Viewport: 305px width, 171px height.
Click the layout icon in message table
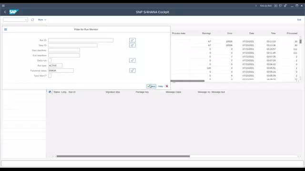coord(50,92)
